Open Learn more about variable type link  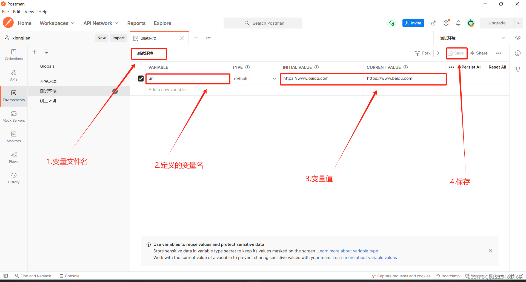click(x=348, y=251)
